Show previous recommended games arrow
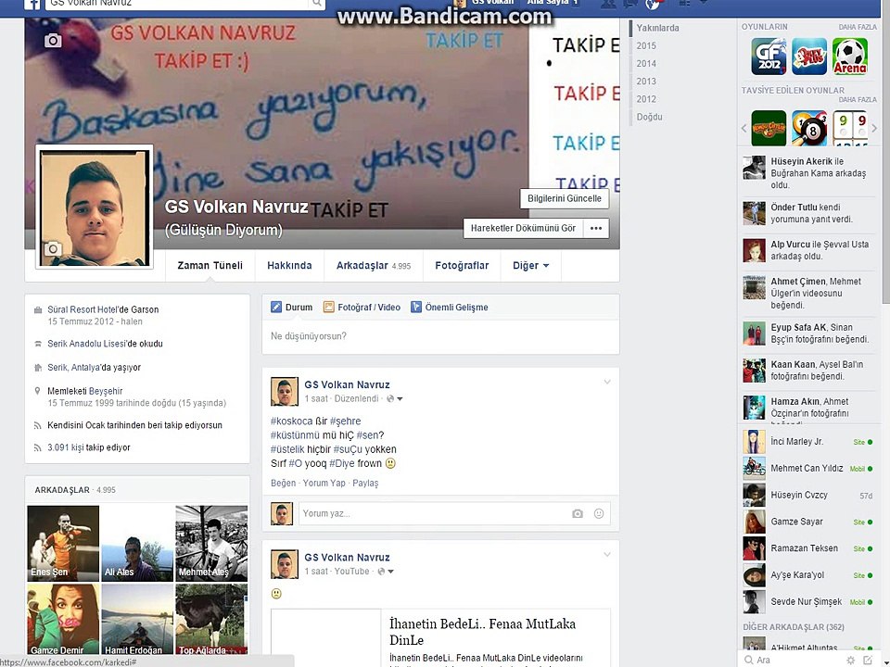 [744, 128]
